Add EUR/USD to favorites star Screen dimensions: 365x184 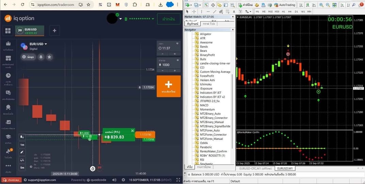click(49, 57)
